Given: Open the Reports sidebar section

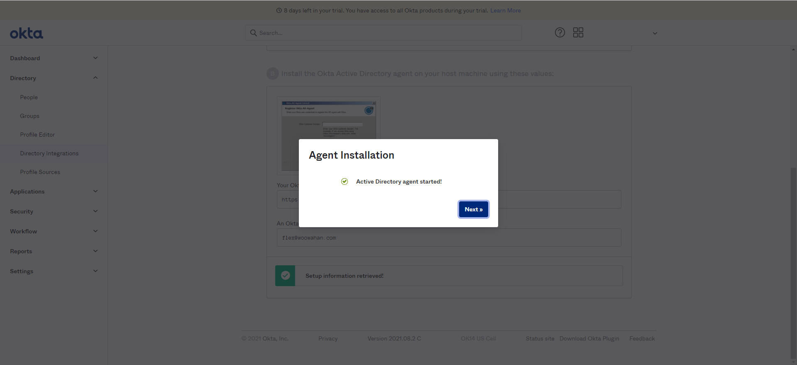Looking at the screenshot, I should [x=21, y=251].
